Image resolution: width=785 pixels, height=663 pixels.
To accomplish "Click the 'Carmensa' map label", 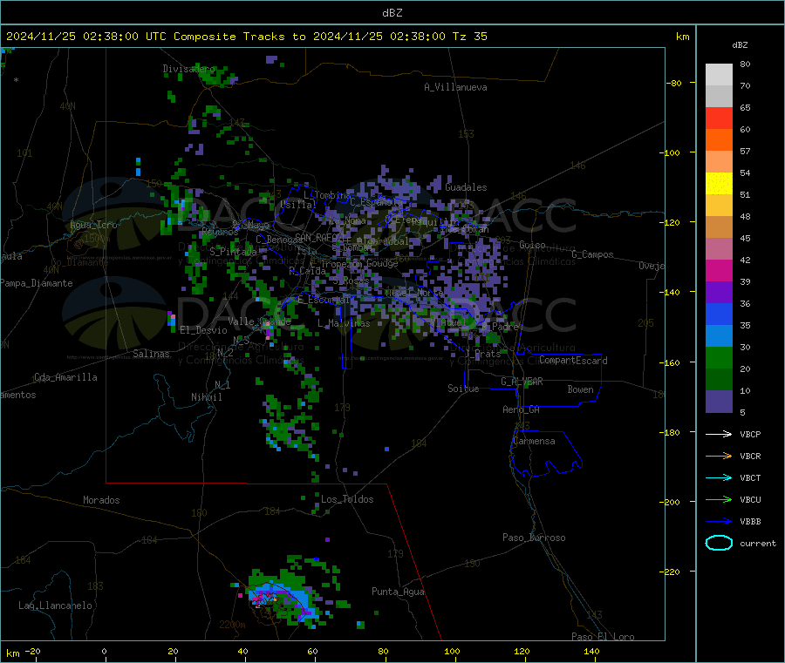I will point(534,441).
